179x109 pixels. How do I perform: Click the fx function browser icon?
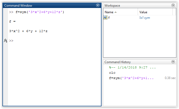[x=6, y=41]
